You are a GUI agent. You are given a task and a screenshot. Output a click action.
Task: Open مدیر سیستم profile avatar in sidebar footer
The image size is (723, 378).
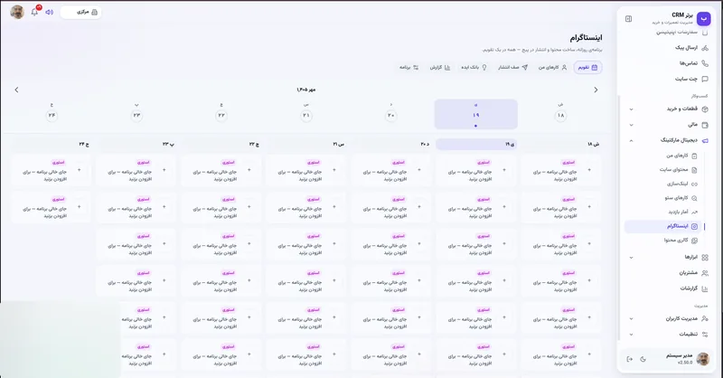click(x=703, y=359)
